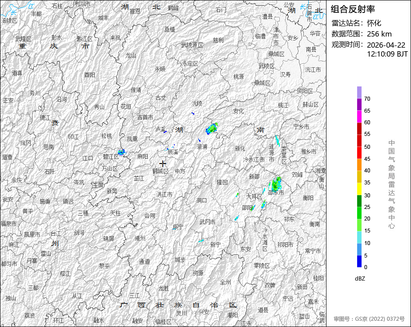
Task: Click the legend value 45
Action: click(x=367, y=159)
